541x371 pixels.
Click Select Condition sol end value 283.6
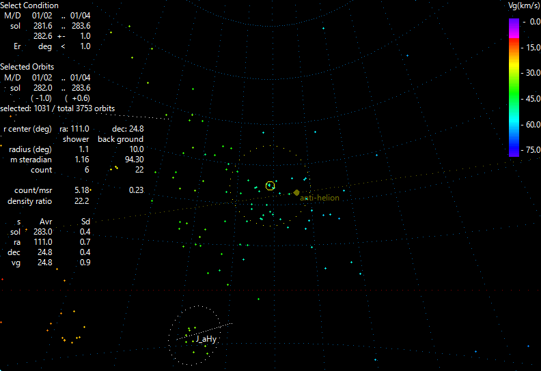81,26
